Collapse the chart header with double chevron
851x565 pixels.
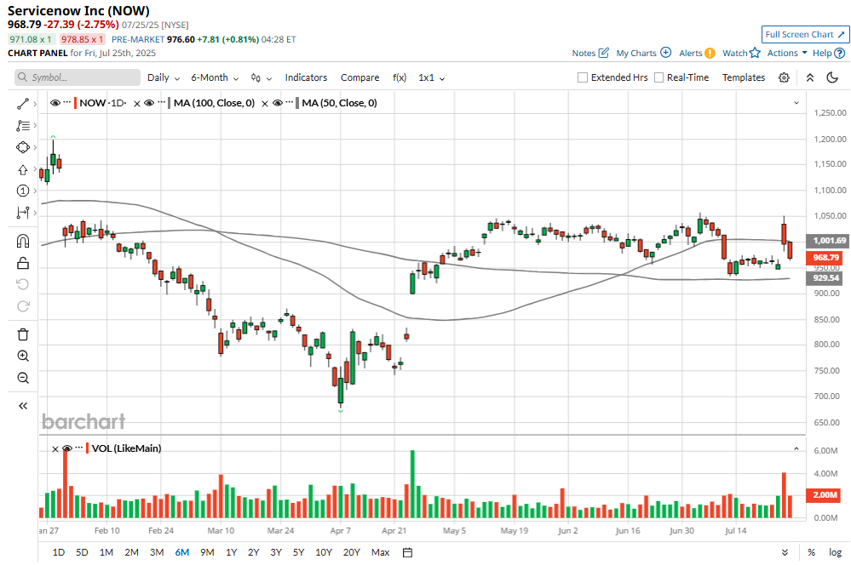coord(810,77)
